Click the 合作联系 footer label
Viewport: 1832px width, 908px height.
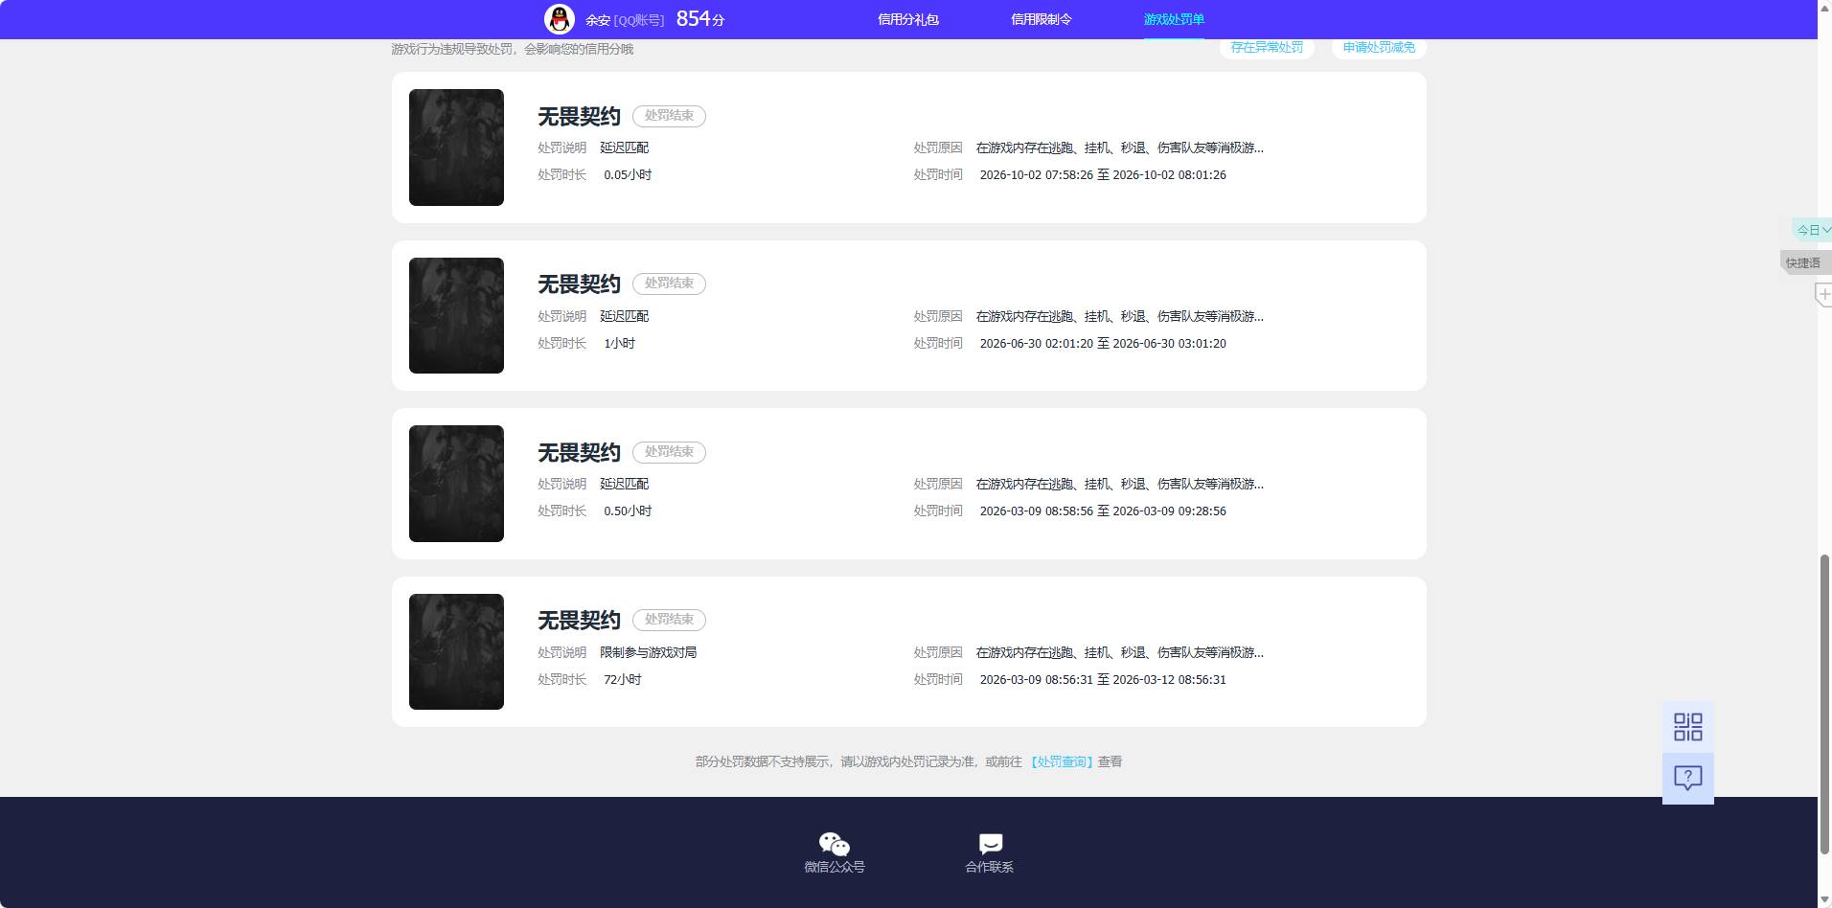[x=990, y=867]
